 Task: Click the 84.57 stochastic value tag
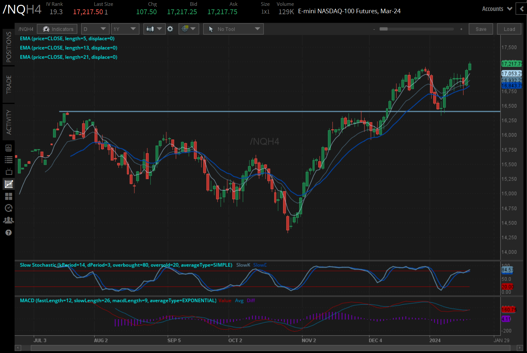pos(507,270)
